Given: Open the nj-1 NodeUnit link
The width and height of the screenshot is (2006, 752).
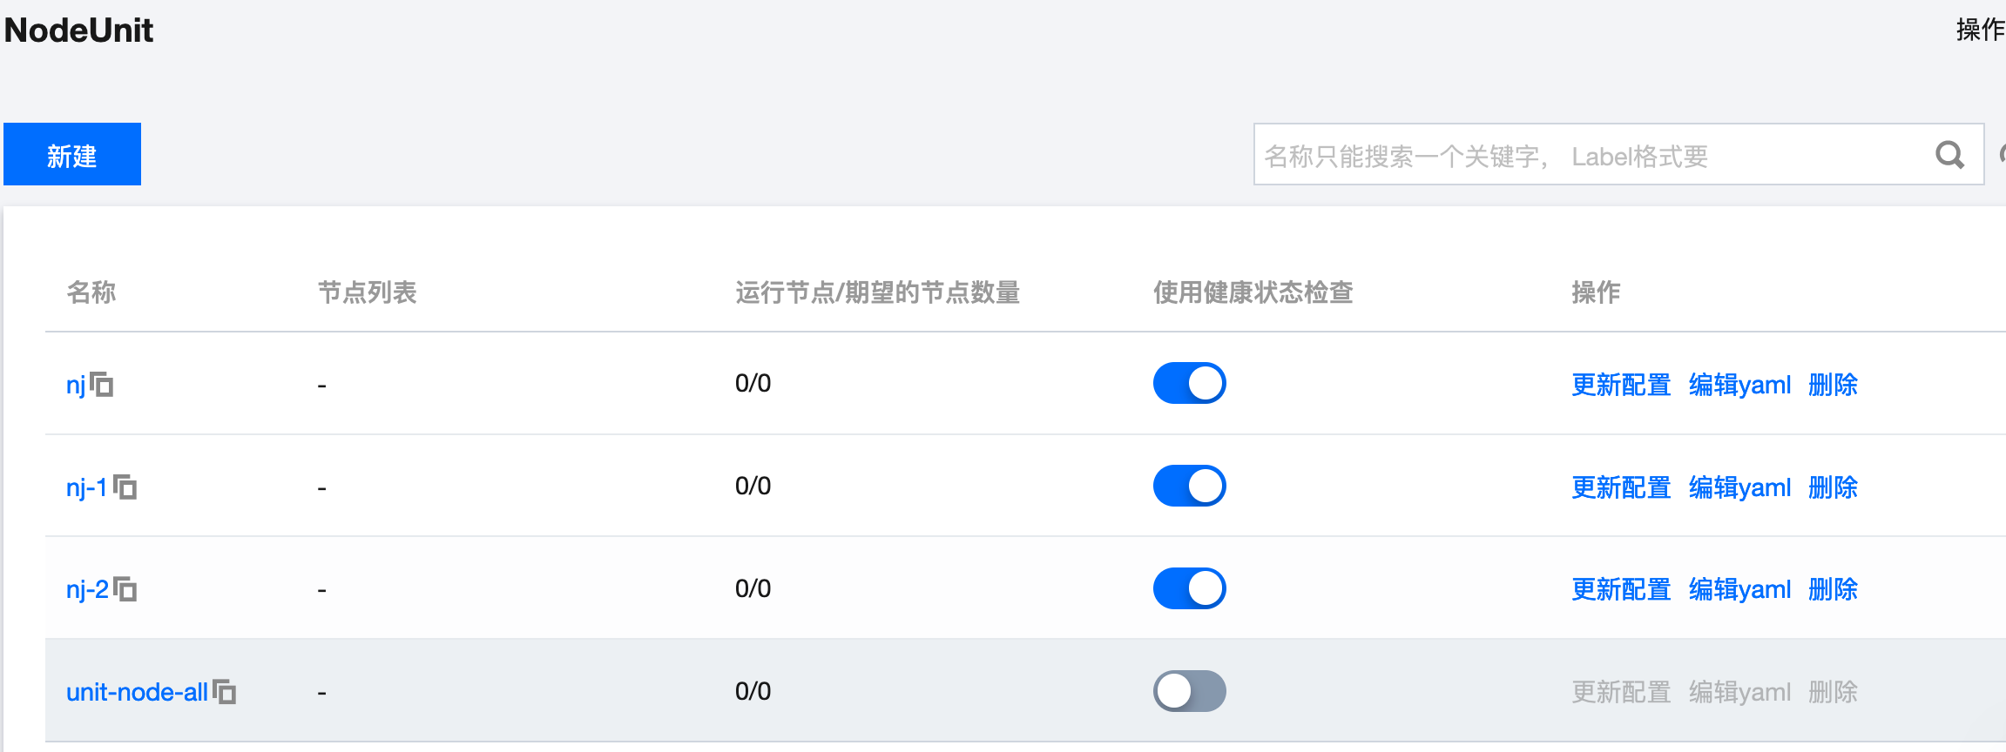Looking at the screenshot, I should [x=87, y=487].
